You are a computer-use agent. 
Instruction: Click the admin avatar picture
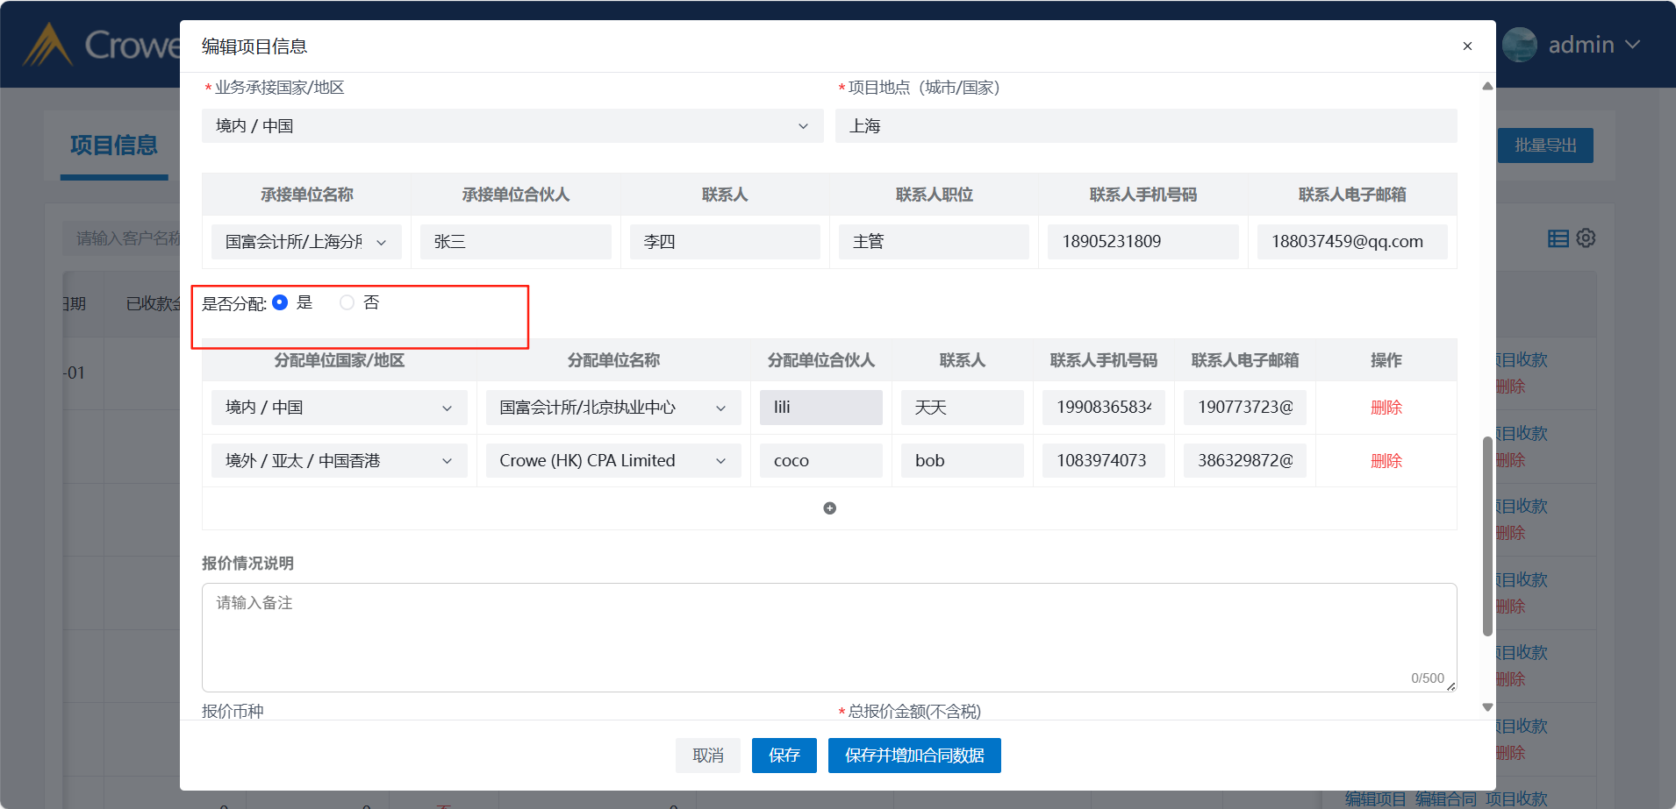(1520, 45)
